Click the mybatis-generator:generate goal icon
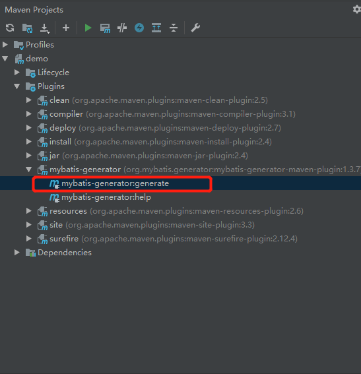Image resolution: width=361 pixels, height=374 pixels. pyautogui.click(x=54, y=184)
